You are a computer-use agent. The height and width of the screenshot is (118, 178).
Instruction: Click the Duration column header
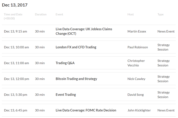click(41, 14)
